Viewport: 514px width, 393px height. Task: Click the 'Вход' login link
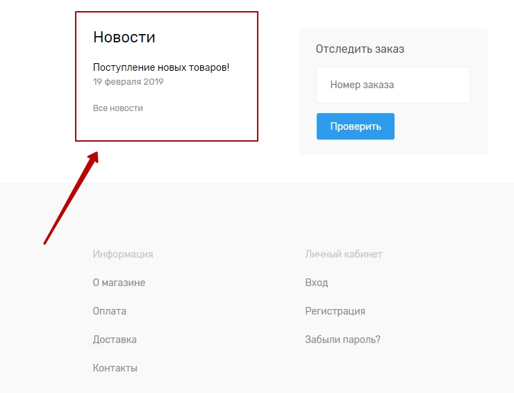click(316, 283)
